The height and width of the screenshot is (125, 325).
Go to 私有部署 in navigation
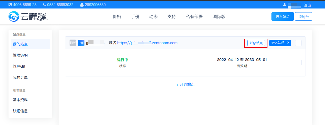tap(194, 16)
